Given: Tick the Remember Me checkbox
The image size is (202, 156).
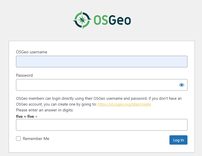Looking at the screenshot, I should (18, 139).
